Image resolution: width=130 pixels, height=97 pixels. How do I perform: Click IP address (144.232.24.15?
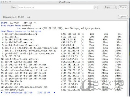pyautogui.click(x=70, y=76)
